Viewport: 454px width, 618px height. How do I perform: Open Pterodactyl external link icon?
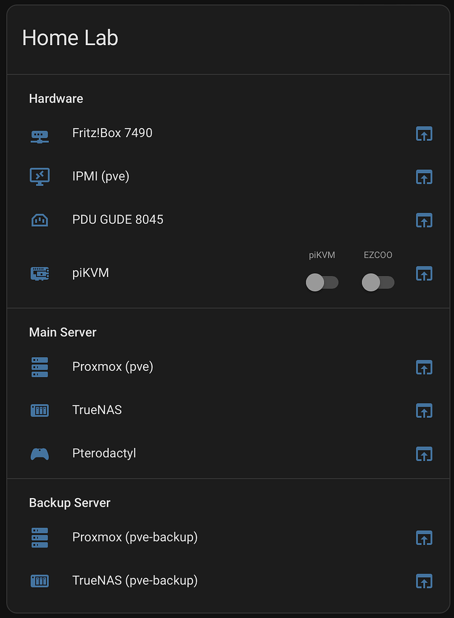point(424,454)
